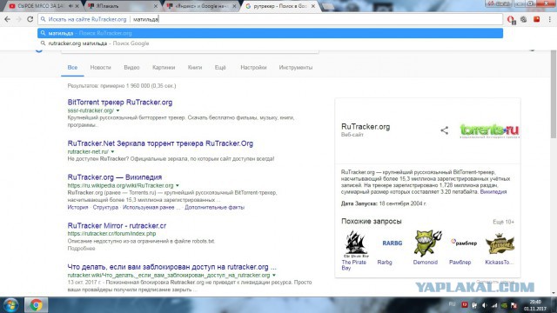Screen dimensions: 557x313
Task: Expand dropdown arrow by ru.wikipedia.org URL
Action: (178, 185)
